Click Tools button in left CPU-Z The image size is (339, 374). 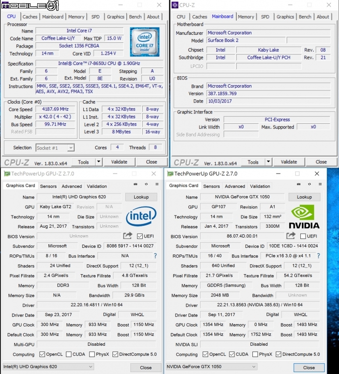click(83, 162)
